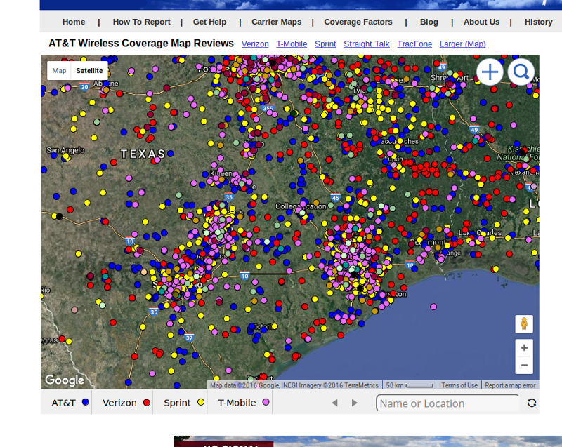Go to previous with left arrow
This screenshot has height=447, width=562.
[335, 403]
